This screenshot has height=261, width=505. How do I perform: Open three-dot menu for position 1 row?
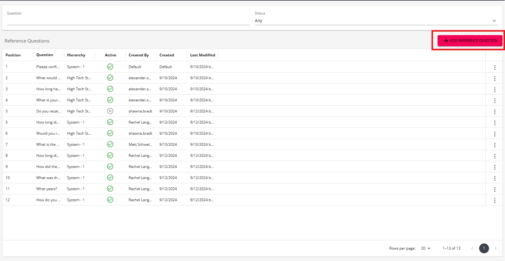pyautogui.click(x=495, y=67)
